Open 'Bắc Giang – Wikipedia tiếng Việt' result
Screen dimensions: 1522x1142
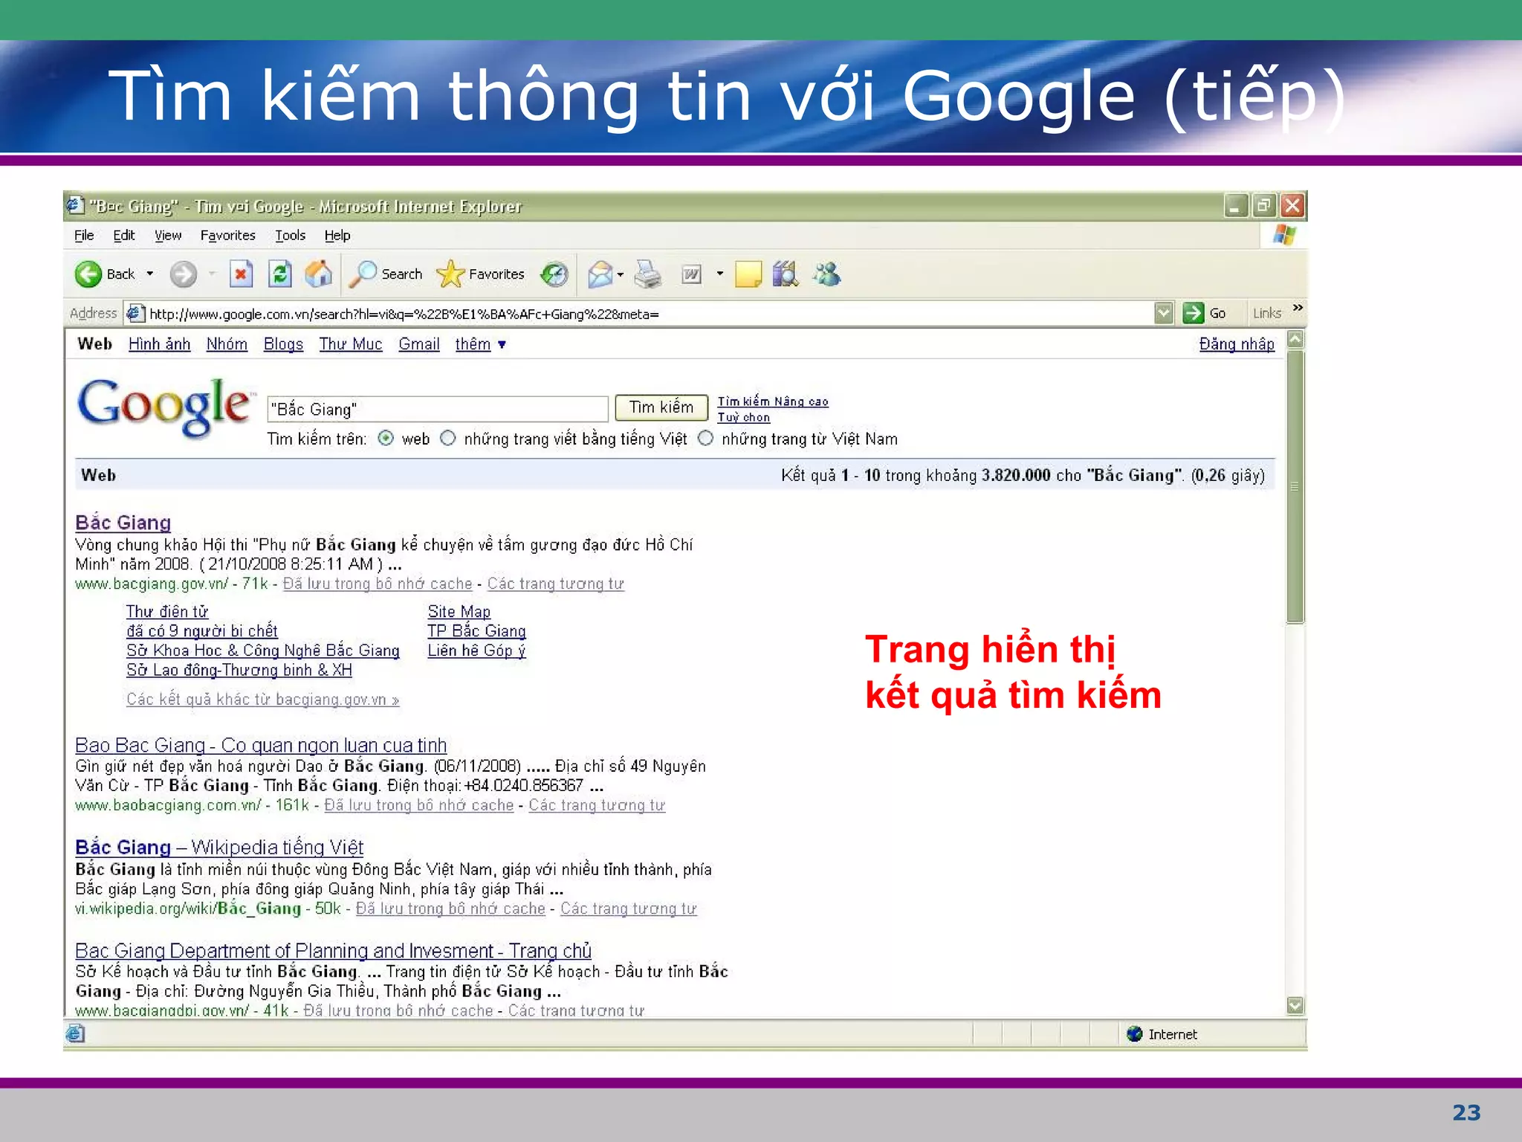click(x=219, y=848)
